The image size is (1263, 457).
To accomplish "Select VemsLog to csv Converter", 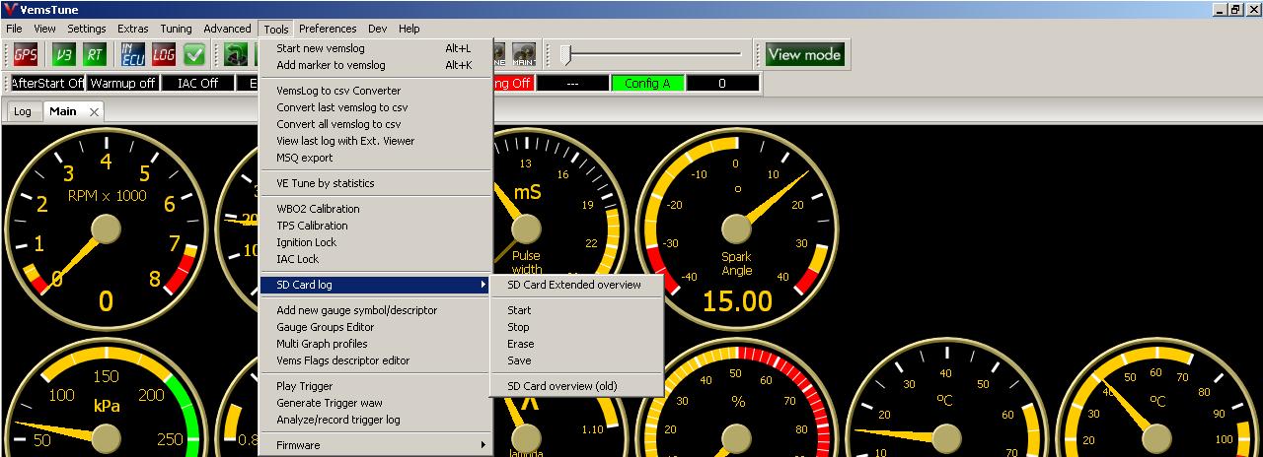I will [375, 91].
